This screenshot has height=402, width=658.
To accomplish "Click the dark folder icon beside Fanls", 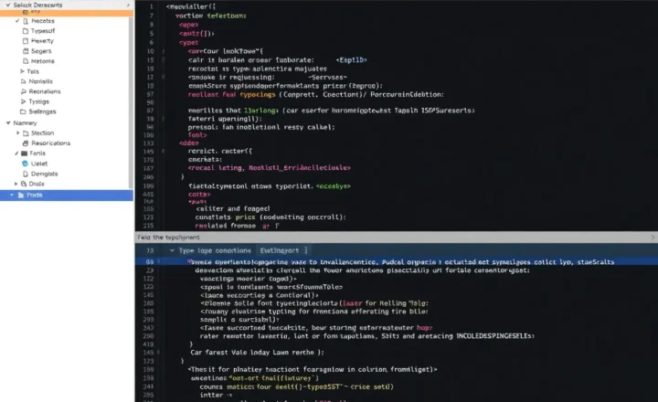I will 25,153.
